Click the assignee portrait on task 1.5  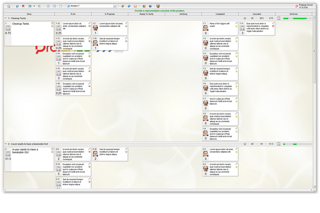pos(205,73)
